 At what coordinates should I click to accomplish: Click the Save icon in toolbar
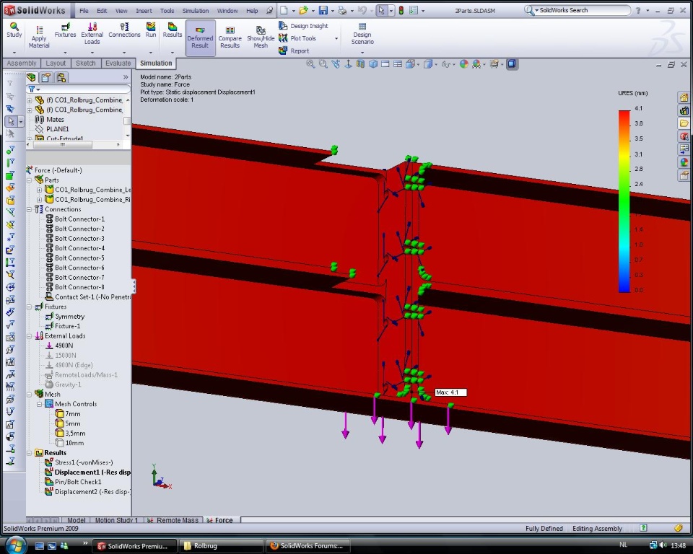tap(323, 10)
